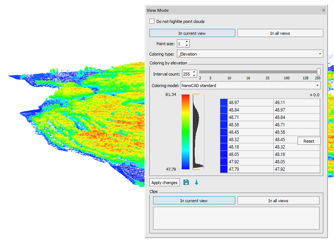Open the Coloring type dropdown

click(250, 54)
